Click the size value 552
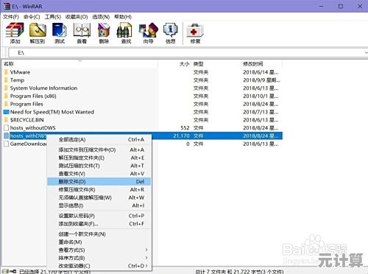This screenshot has height=274, width=368. [185, 128]
